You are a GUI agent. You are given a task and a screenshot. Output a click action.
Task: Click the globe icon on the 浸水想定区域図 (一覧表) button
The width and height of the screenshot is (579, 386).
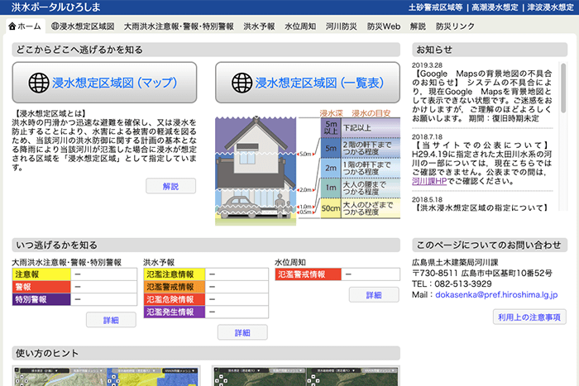click(x=242, y=83)
